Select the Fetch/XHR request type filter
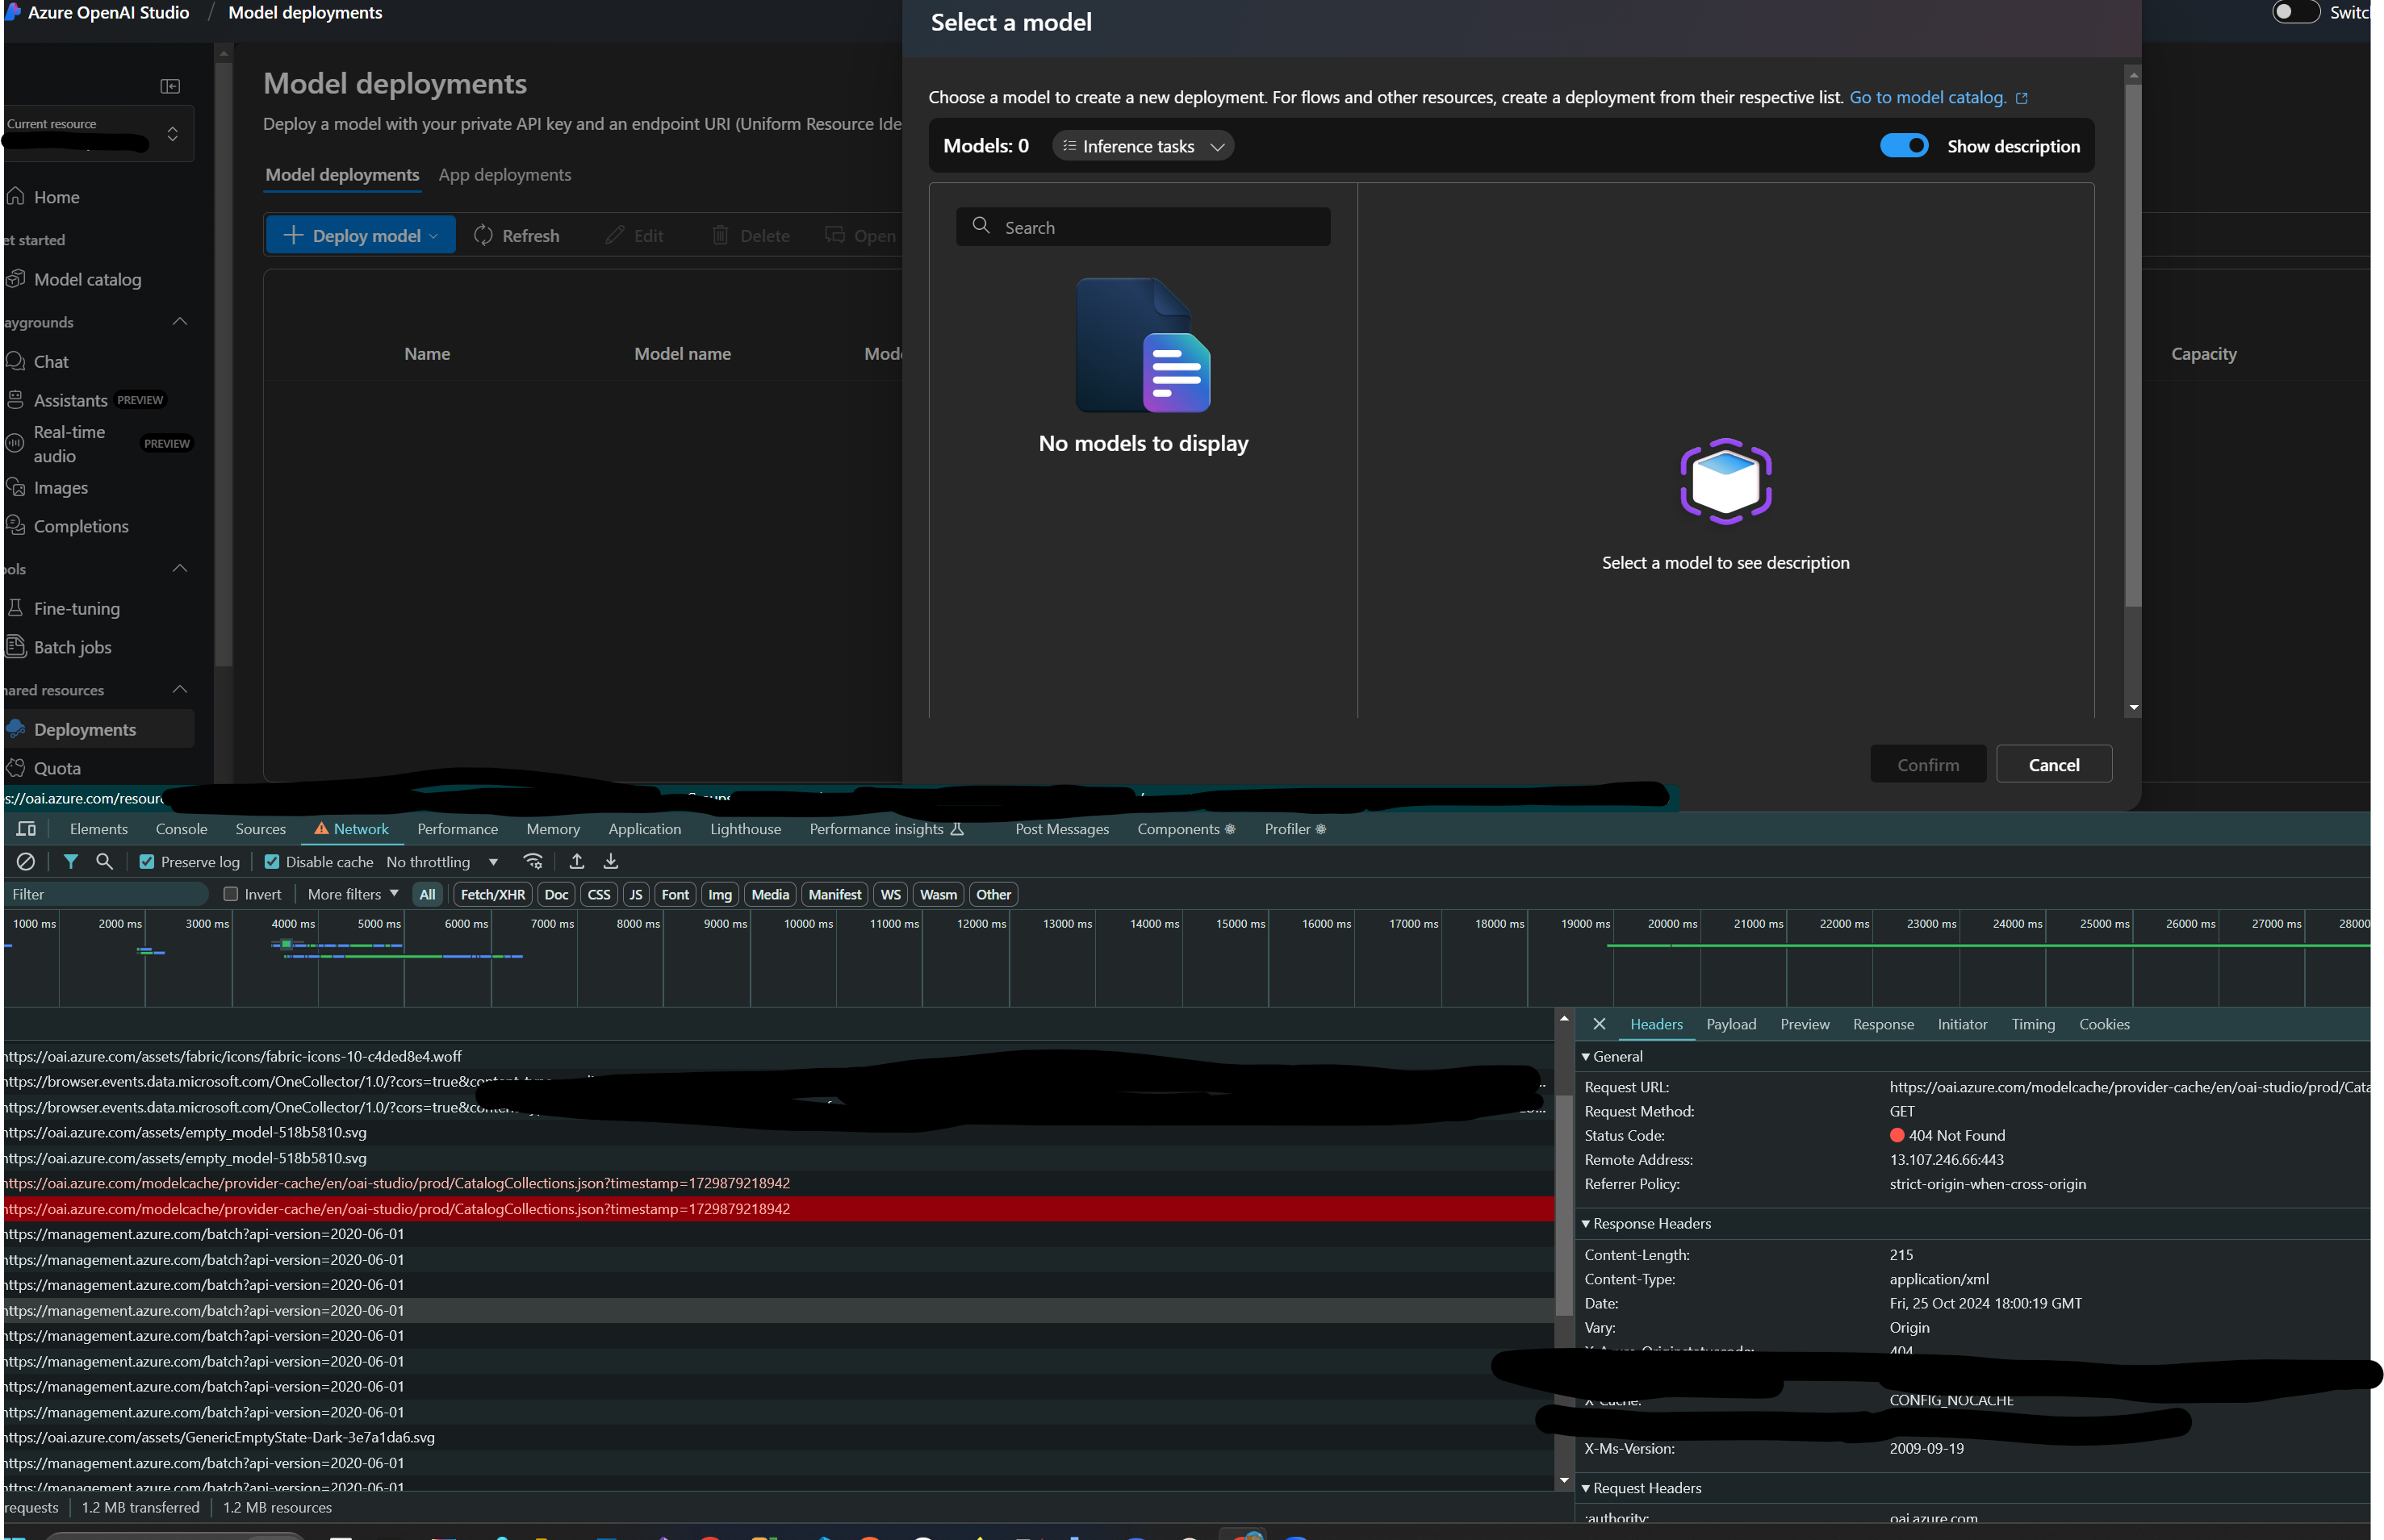The image size is (2384, 1540). [x=492, y=894]
